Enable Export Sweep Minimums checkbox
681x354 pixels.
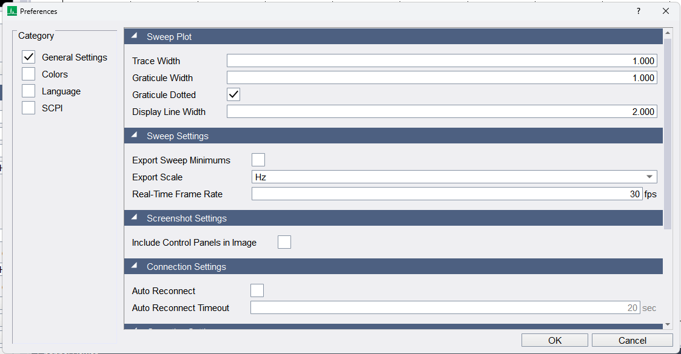[258, 160]
